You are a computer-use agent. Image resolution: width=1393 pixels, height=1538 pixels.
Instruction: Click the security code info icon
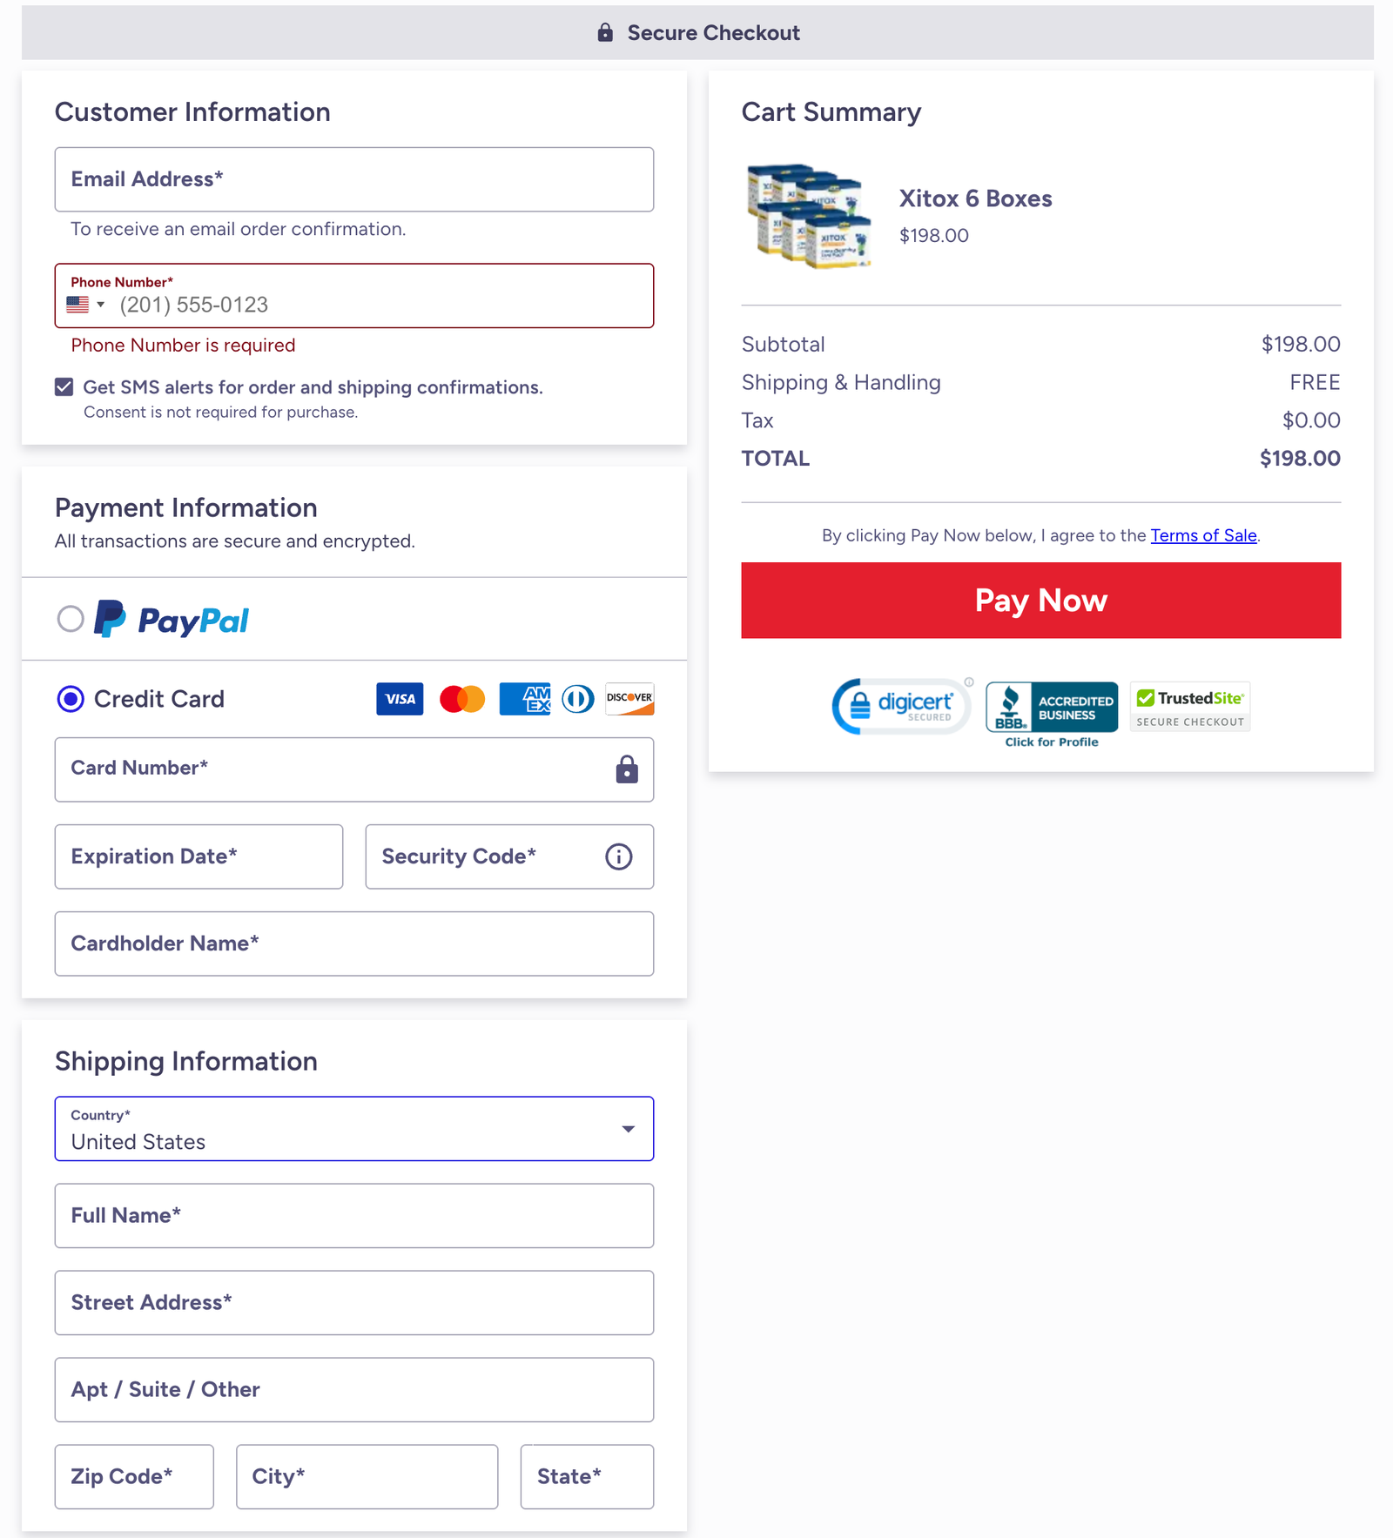coord(619,856)
